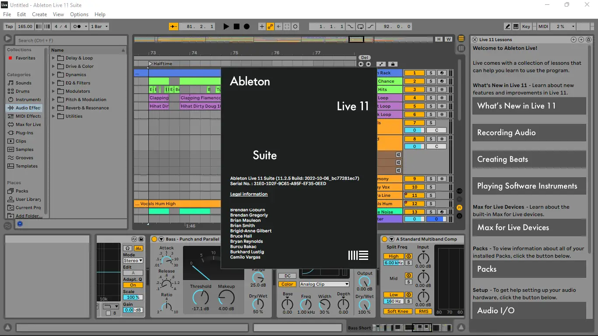Open the 1 Bar quantization dropdown
This screenshot has width=598, height=336.
(x=99, y=27)
